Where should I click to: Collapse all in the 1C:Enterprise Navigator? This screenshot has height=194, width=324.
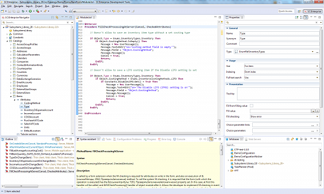[53, 18]
